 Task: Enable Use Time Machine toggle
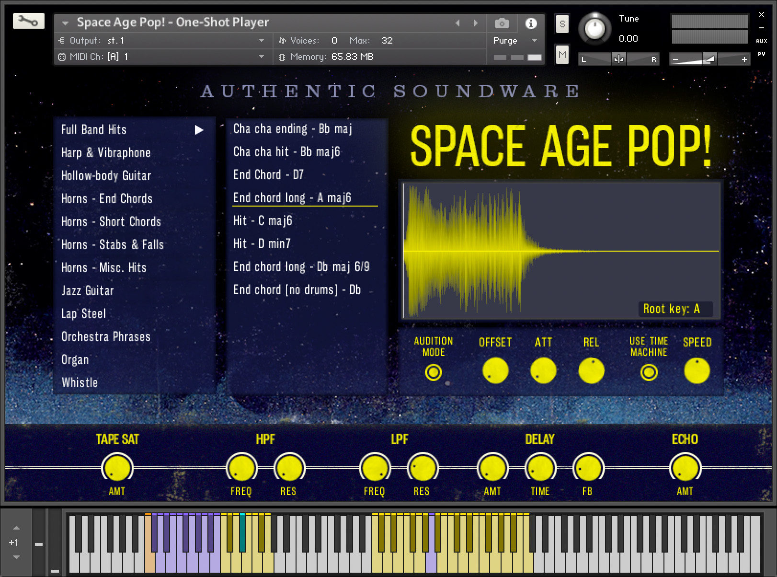coord(649,372)
